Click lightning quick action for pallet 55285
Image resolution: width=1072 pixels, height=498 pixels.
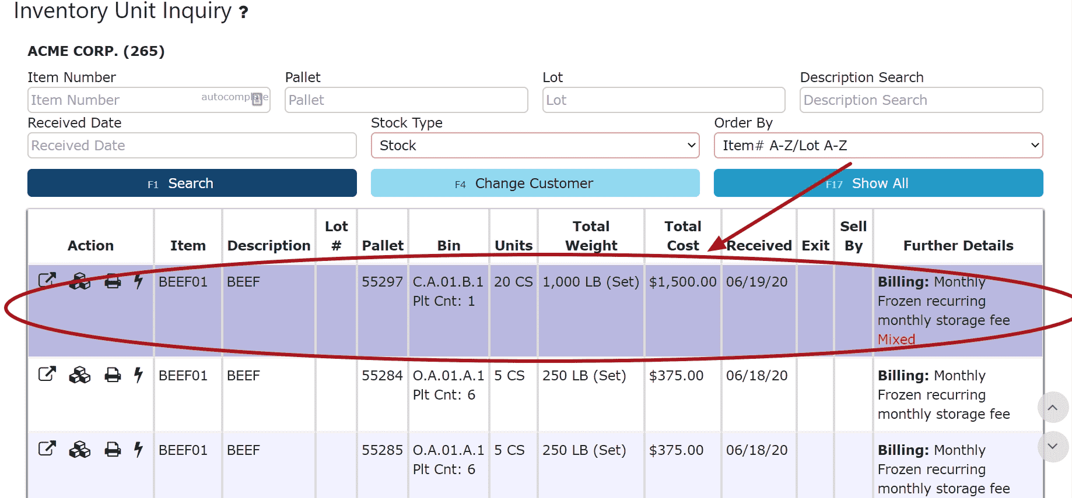tap(138, 450)
